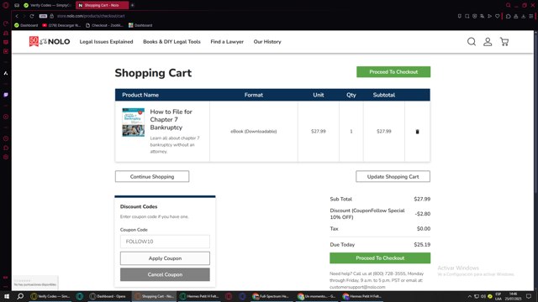Open the Nolo shopping cart icon

tap(504, 42)
